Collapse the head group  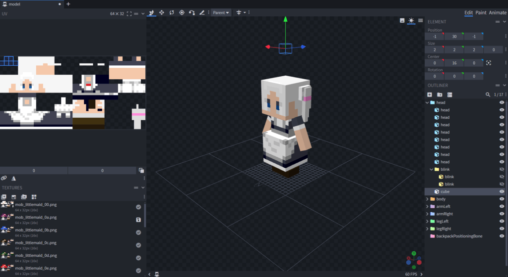click(427, 102)
